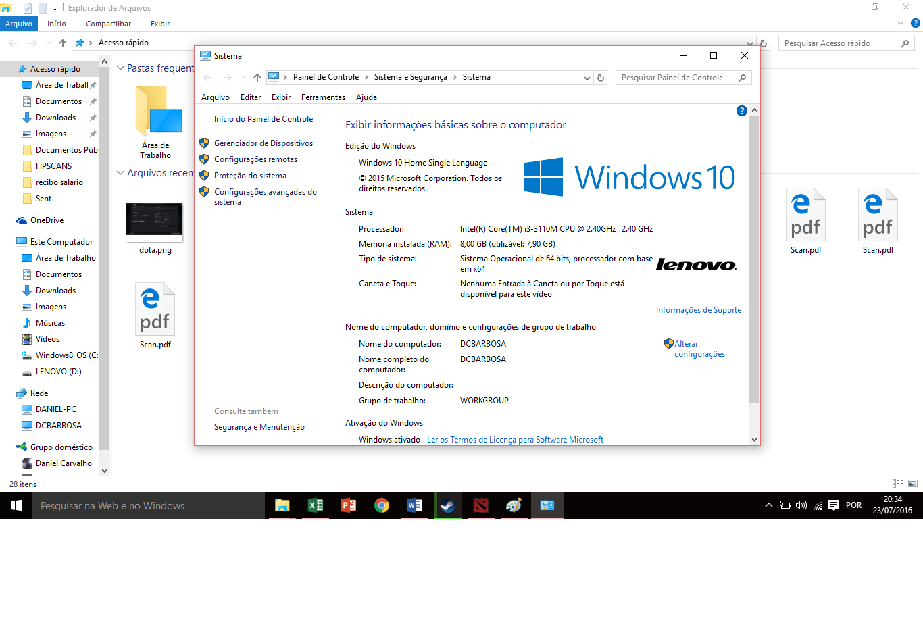
Task: Open the Ferramentas menu
Action: pos(323,97)
